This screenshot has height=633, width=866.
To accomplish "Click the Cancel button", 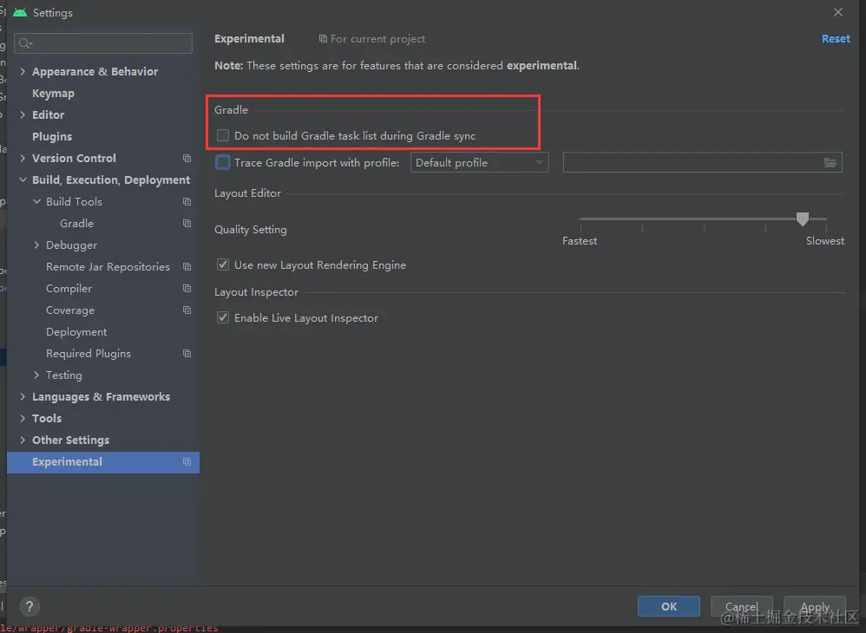I will tap(742, 606).
